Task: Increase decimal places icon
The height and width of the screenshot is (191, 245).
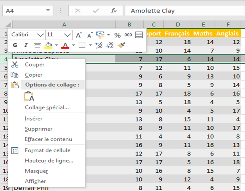Action: (99, 45)
